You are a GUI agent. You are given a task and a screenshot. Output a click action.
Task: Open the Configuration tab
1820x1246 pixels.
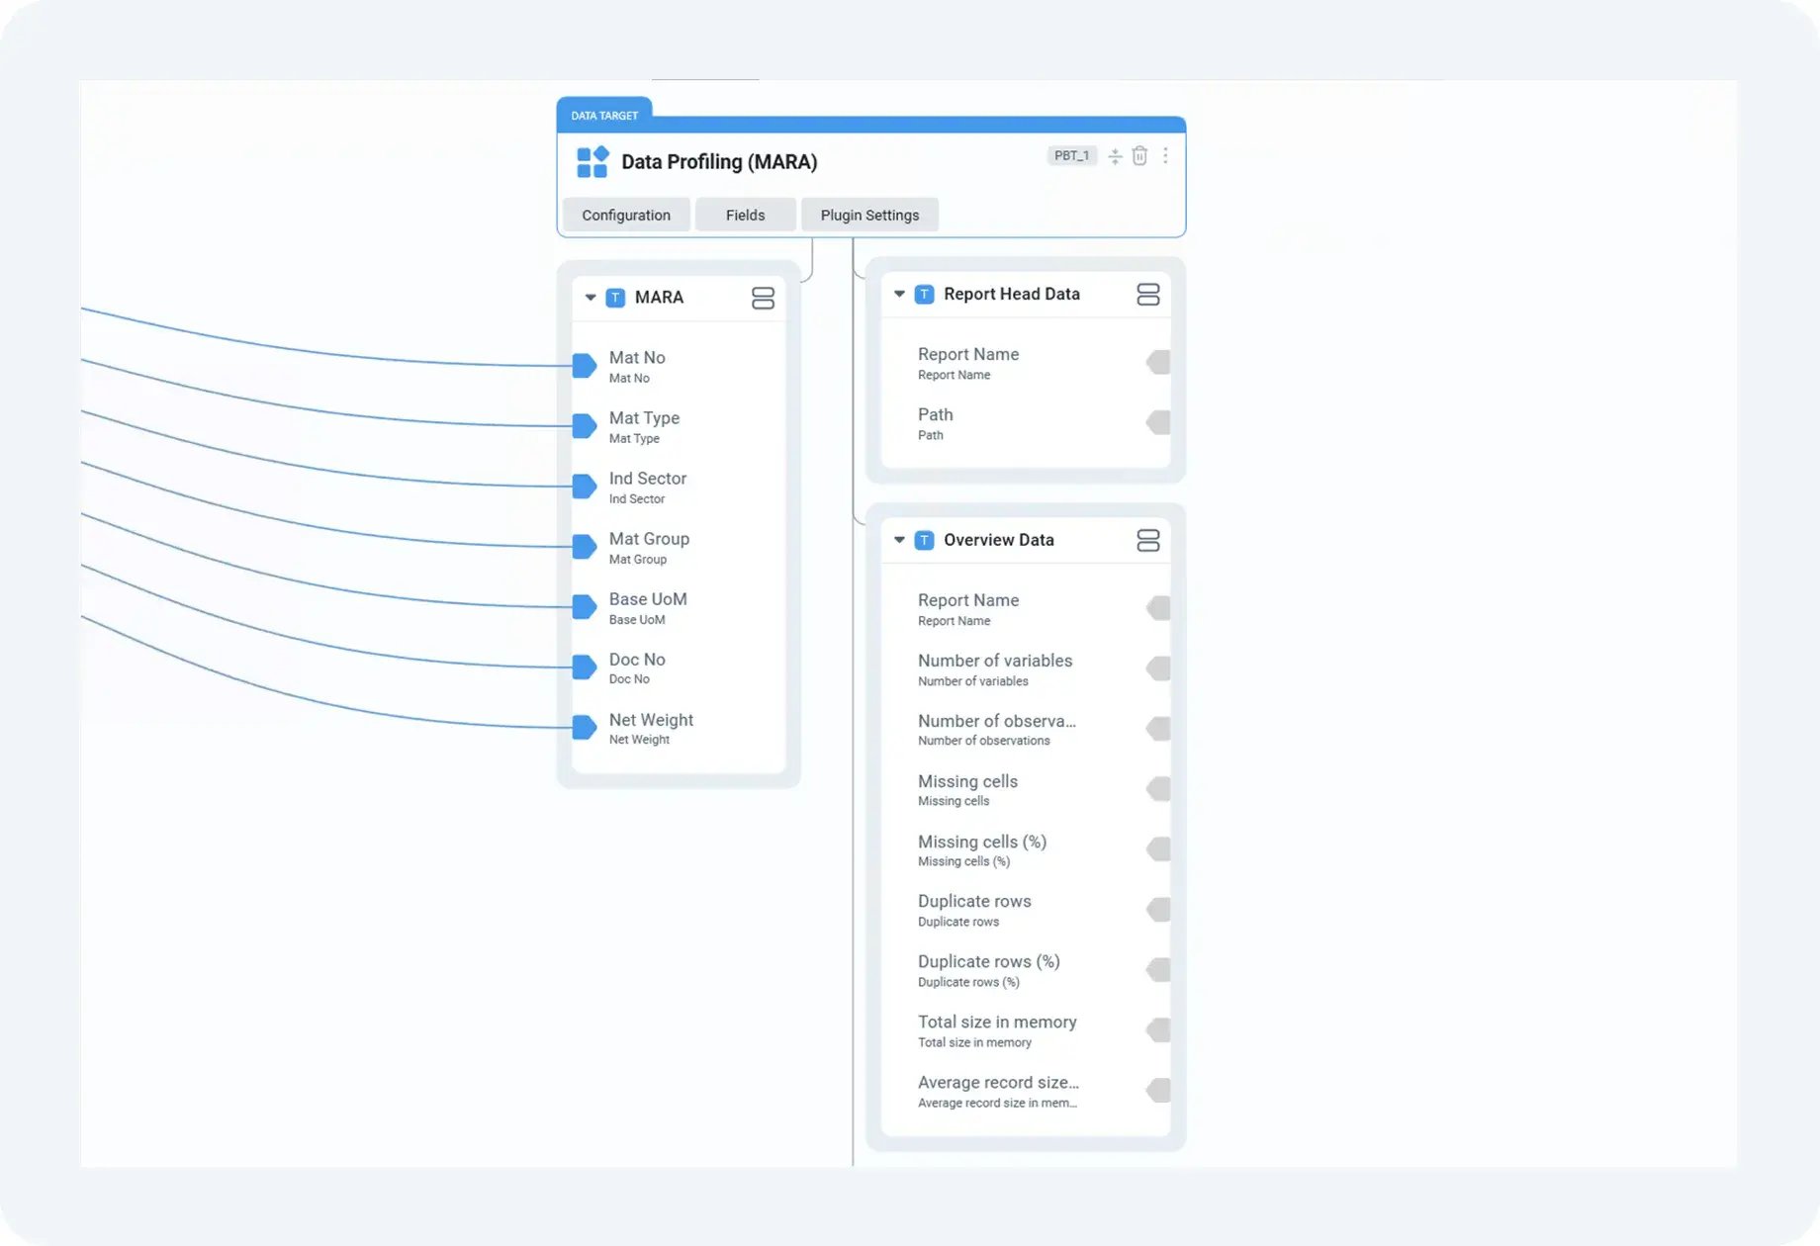tap(625, 215)
